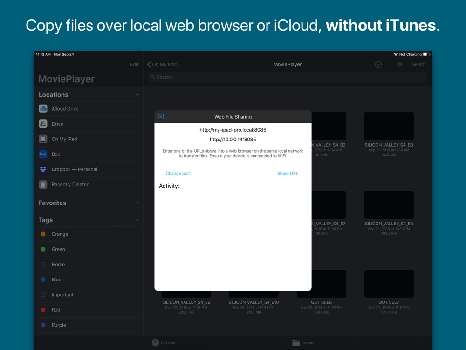The image size is (466, 350).
Task: Choose the Purple tag dot
Action: tap(43, 325)
